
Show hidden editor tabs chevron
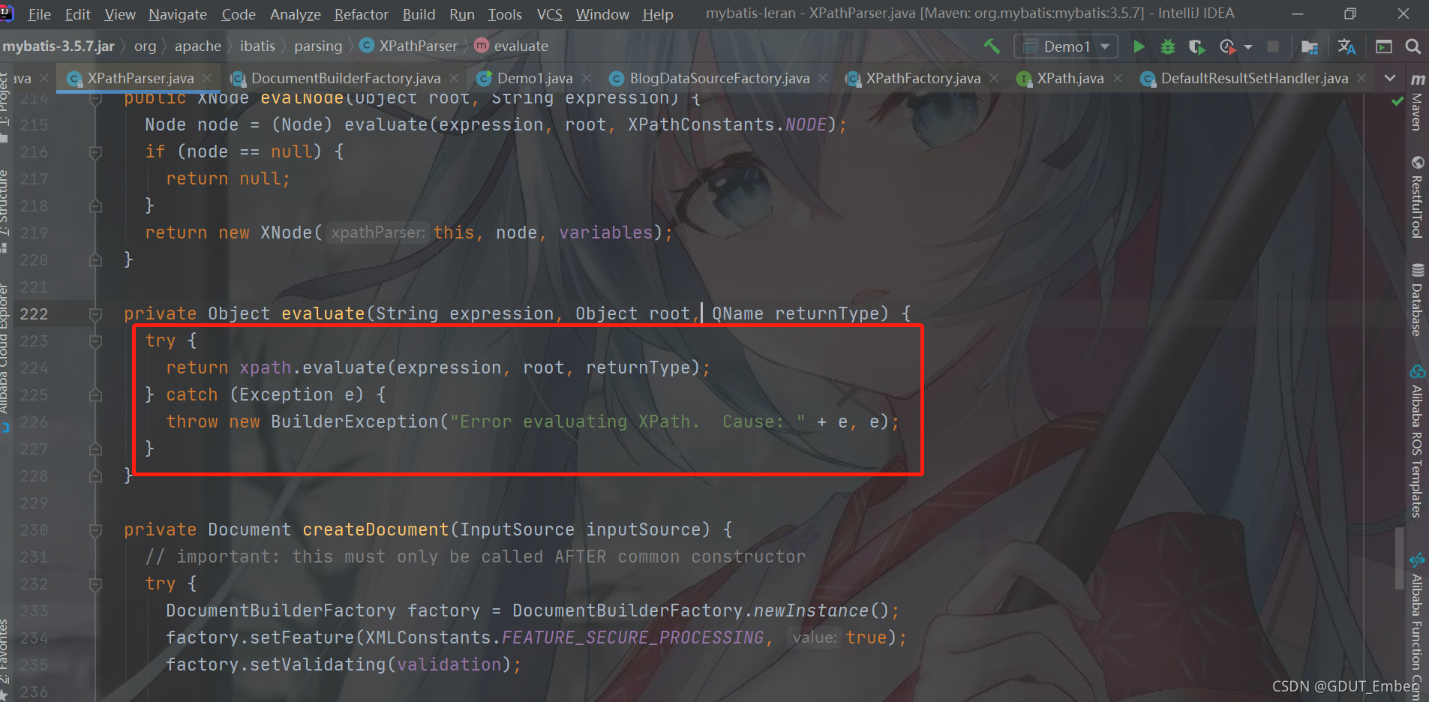1390,78
